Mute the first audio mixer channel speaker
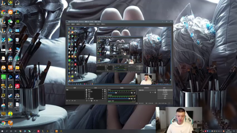 [132, 93]
